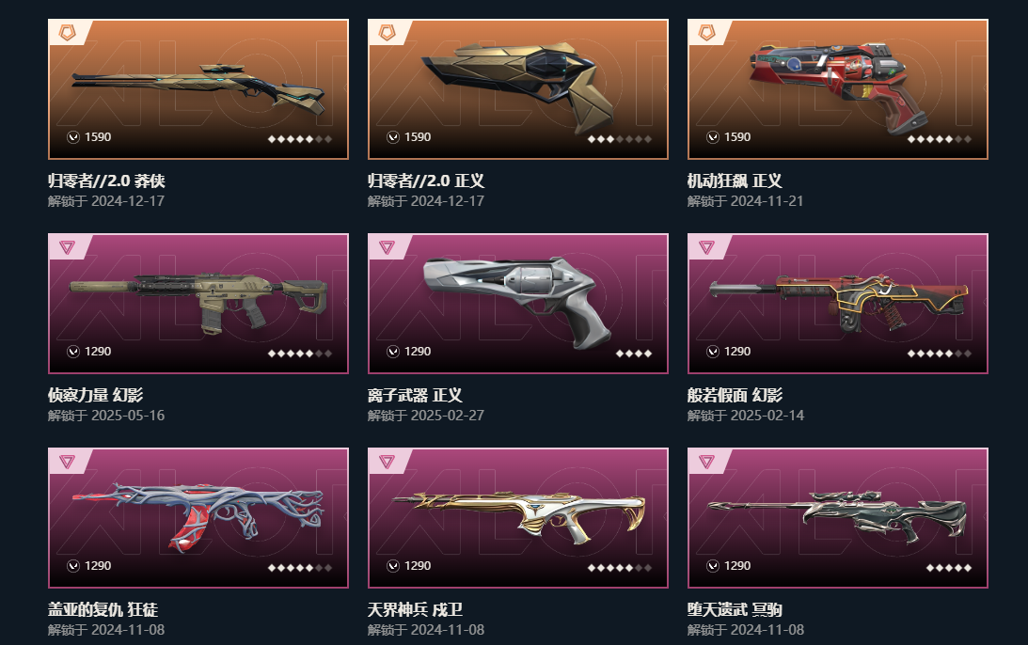
Task: Click the pink triangle tier badge on 天界神兵 戍卫 card
Action: [x=387, y=462]
